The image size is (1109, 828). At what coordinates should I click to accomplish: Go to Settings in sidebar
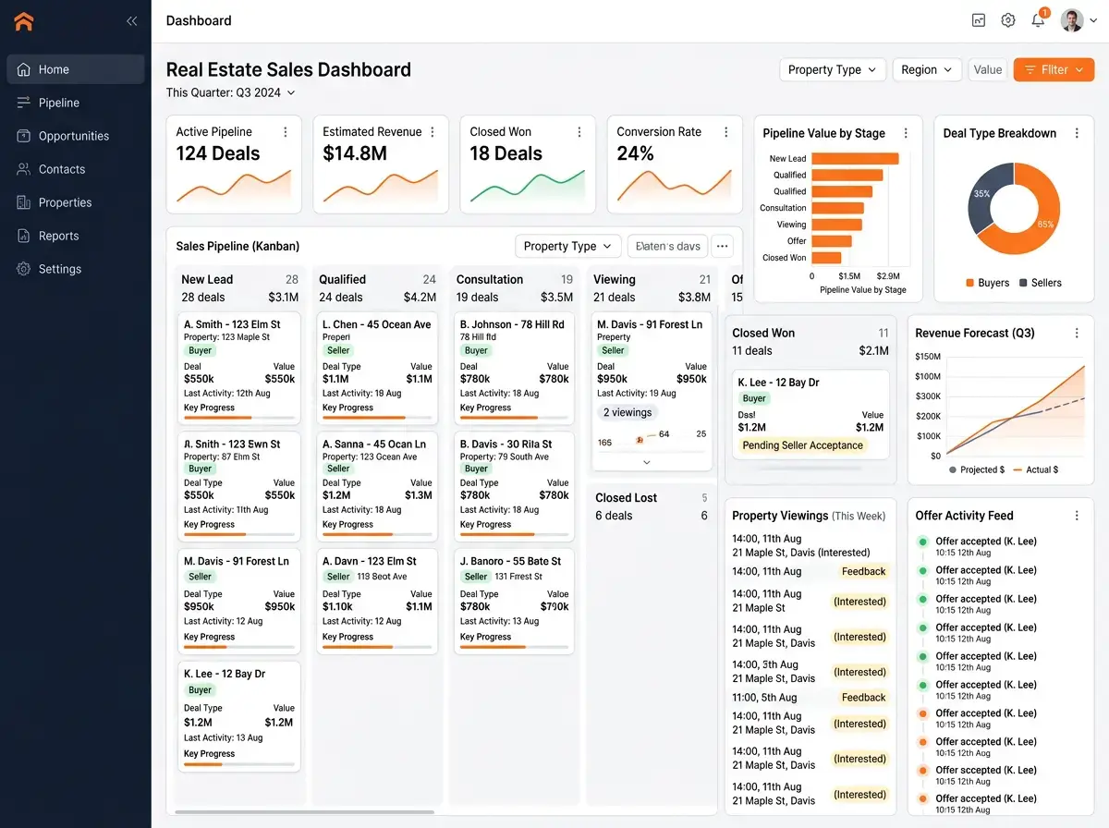(x=76, y=269)
